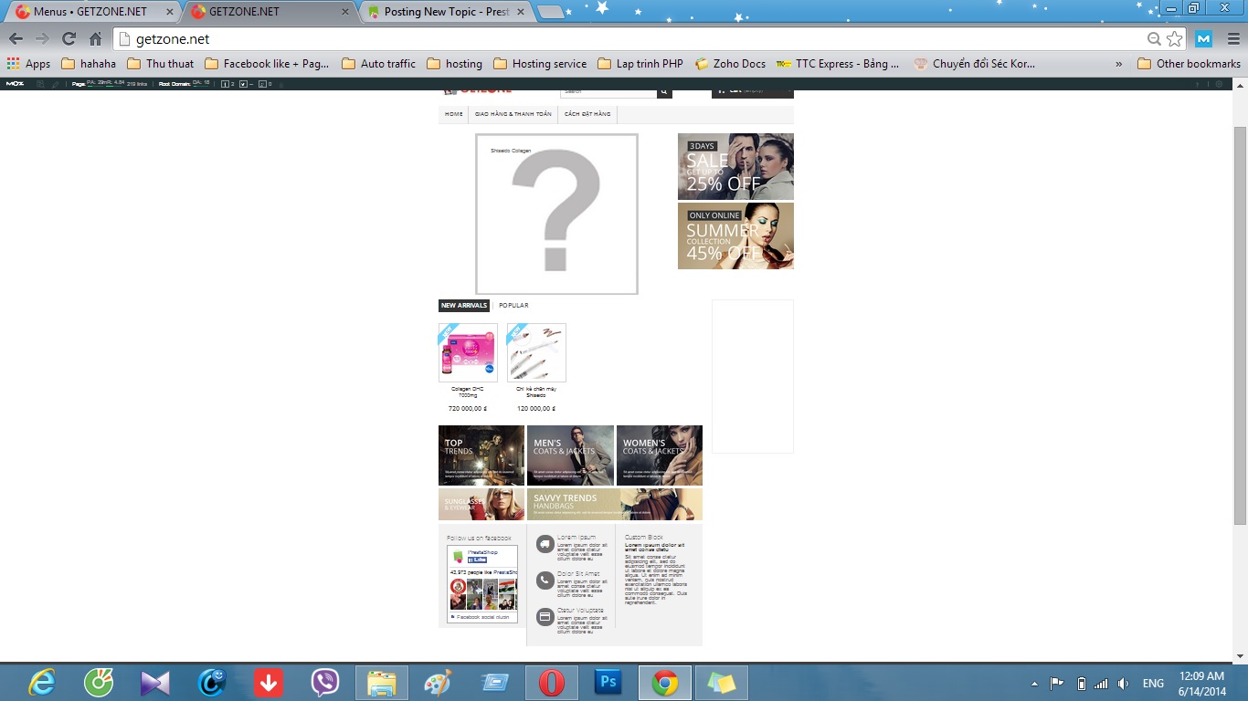Open the HOME menu item
Viewport: 1248px width, 701px height.
coord(453,114)
